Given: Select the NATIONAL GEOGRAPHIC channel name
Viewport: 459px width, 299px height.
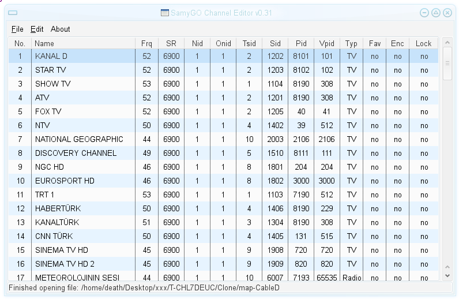Looking at the screenshot, I should pyautogui.click(x=79, y=139).
